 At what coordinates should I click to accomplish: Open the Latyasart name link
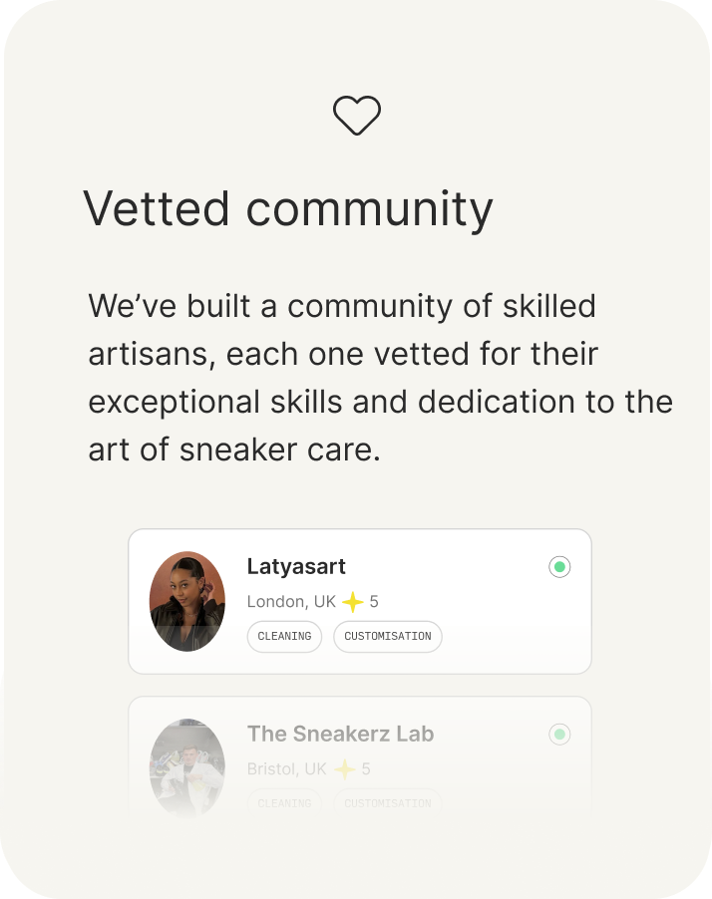296,567
